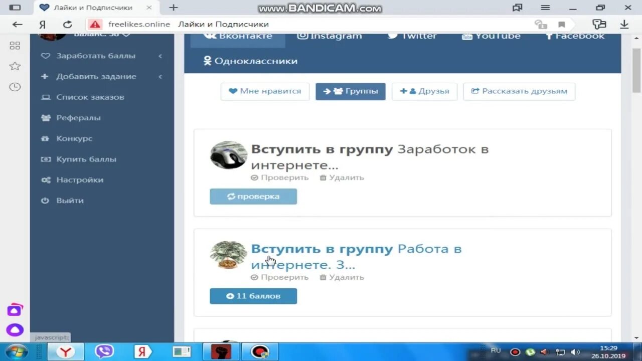Open the Bandicam recorder taskbar icon
642x361 pixels.
click(260, 352)
